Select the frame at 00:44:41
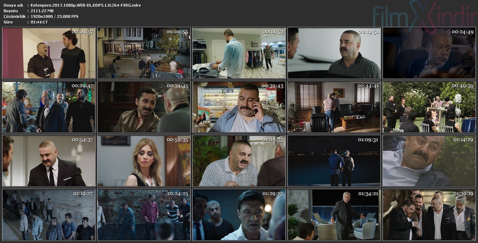 (x=334, y=107)
